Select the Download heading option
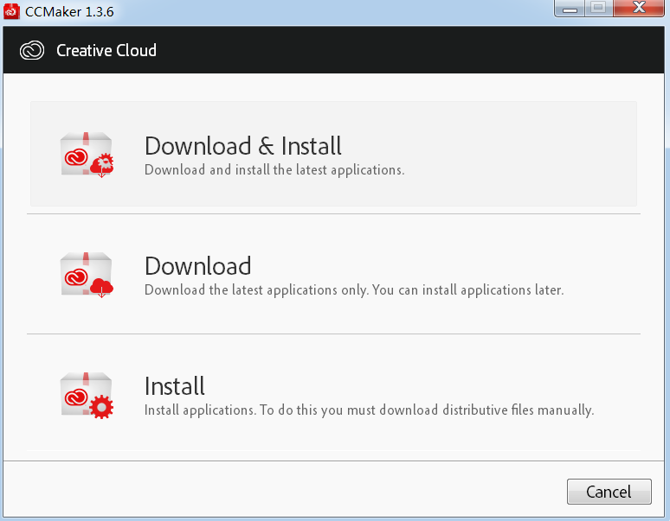This screenshot has width=670, height=521. [x=198, y=266]
